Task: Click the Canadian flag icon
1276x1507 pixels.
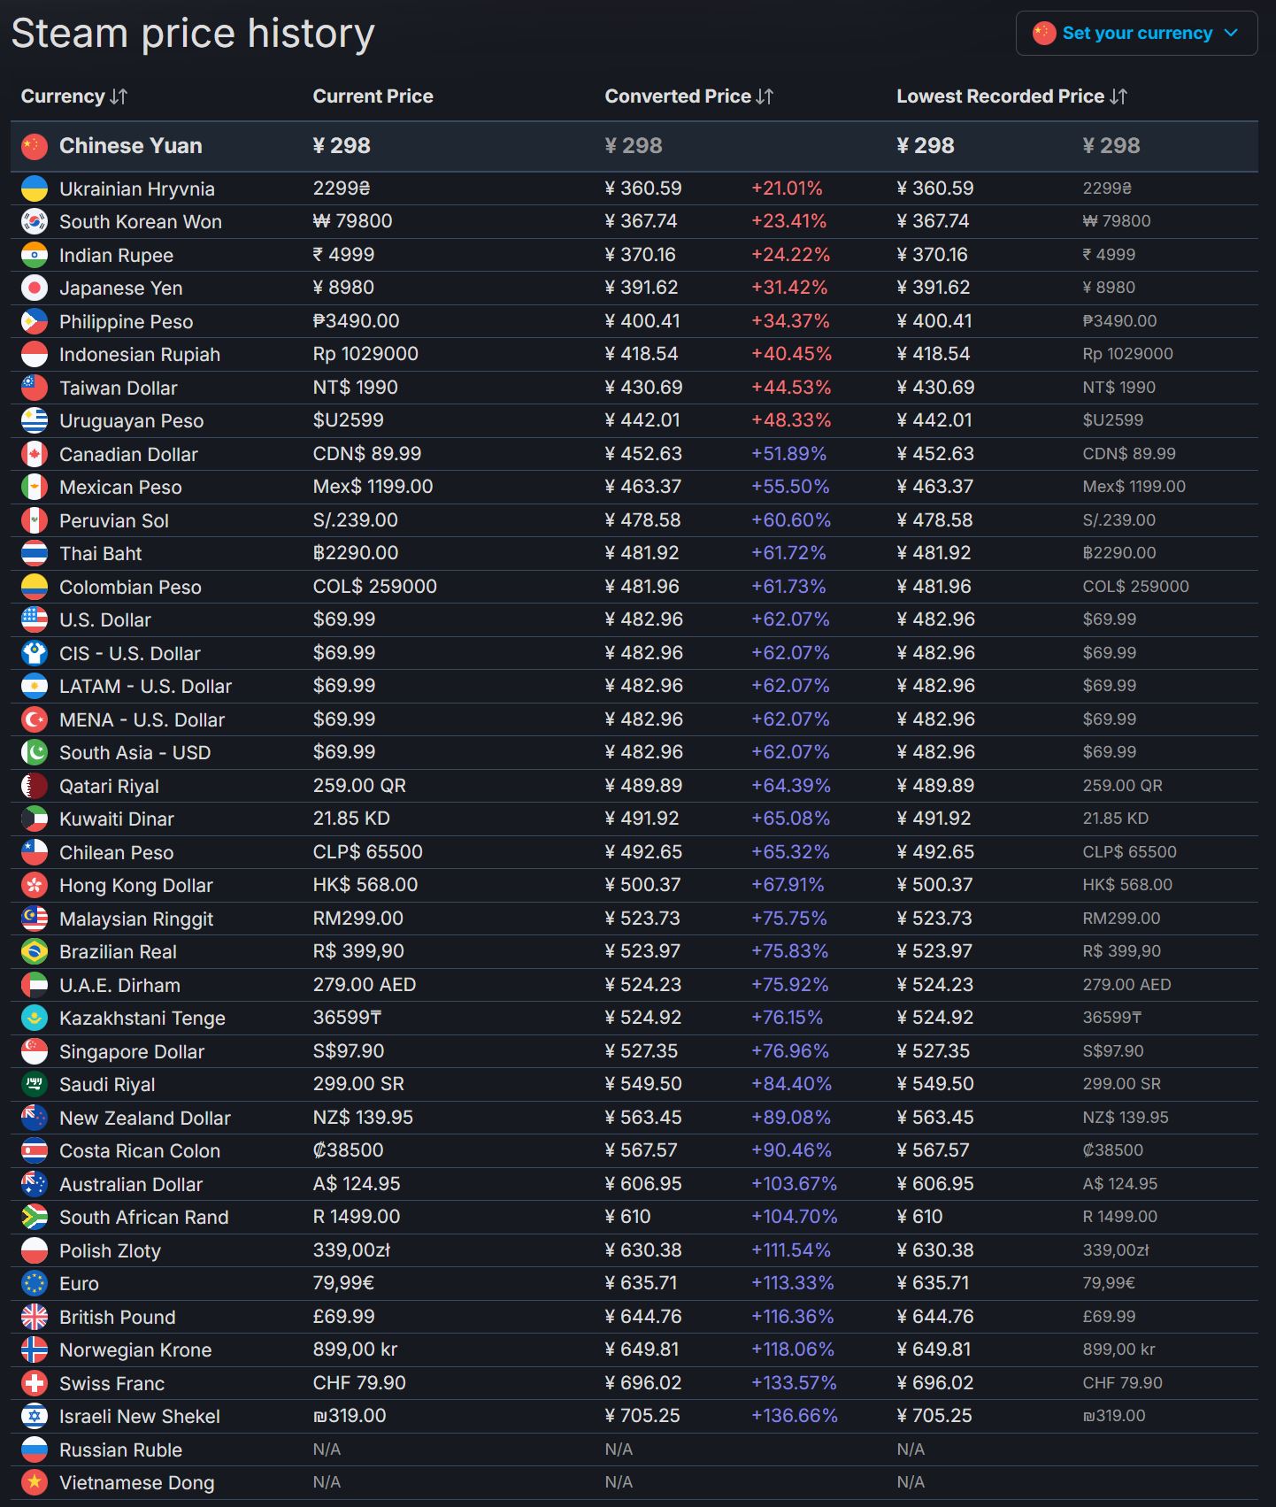Action: pos(35,454)
